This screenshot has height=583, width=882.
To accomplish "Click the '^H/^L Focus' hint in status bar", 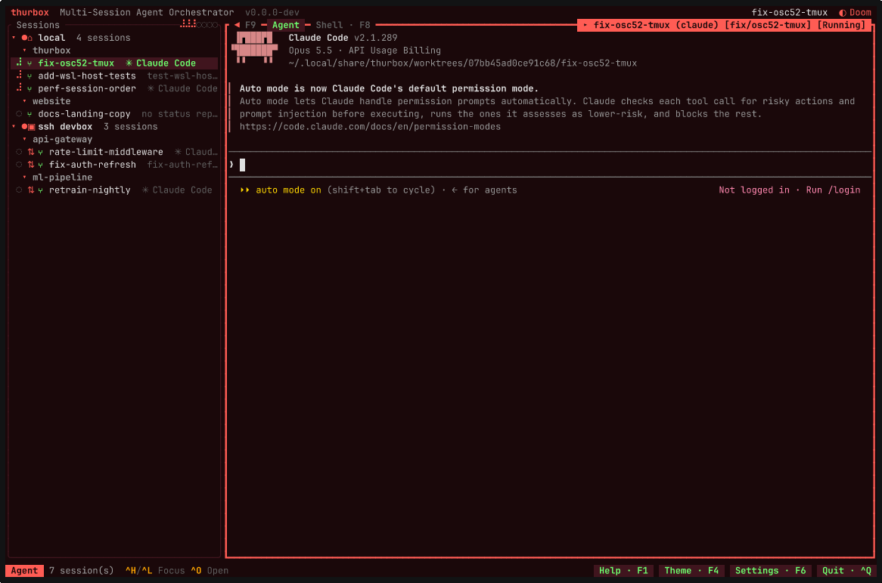I will click(x=154, y=571).
